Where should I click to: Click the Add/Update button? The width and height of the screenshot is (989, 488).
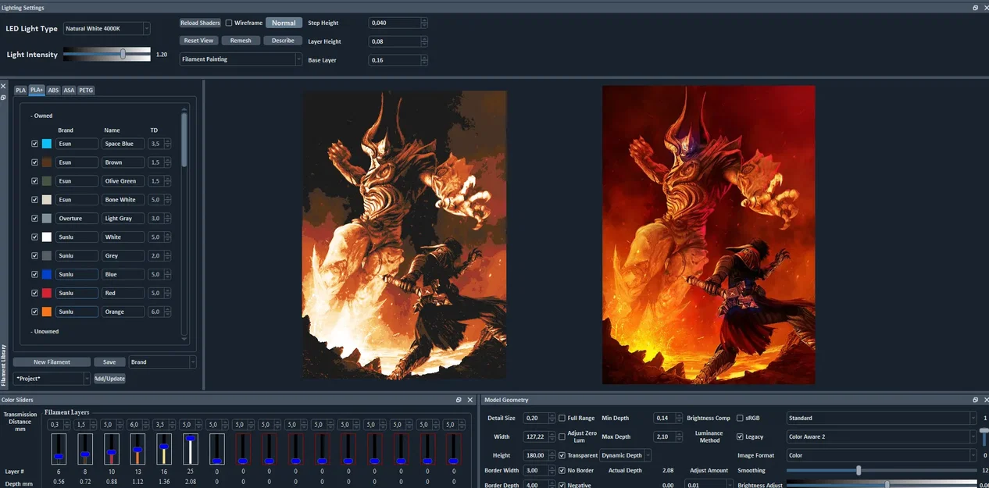coord(109,379)
